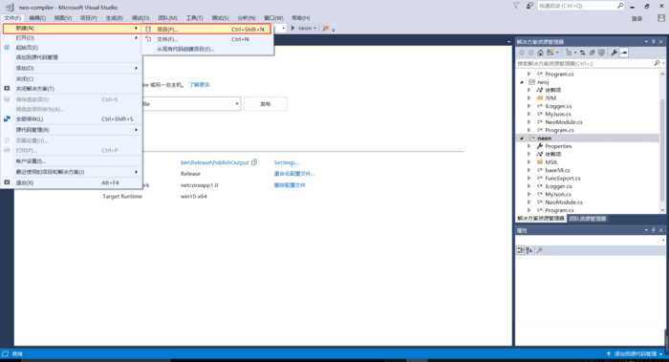Screen dimensions: 669x362
Task: Expand the MSIL folder arrow
Action: pos(529,162)
